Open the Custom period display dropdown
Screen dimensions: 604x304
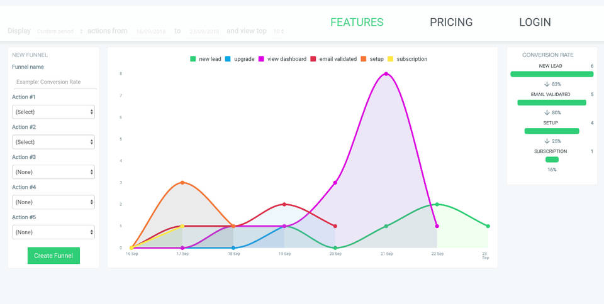(x=60, y=31)
